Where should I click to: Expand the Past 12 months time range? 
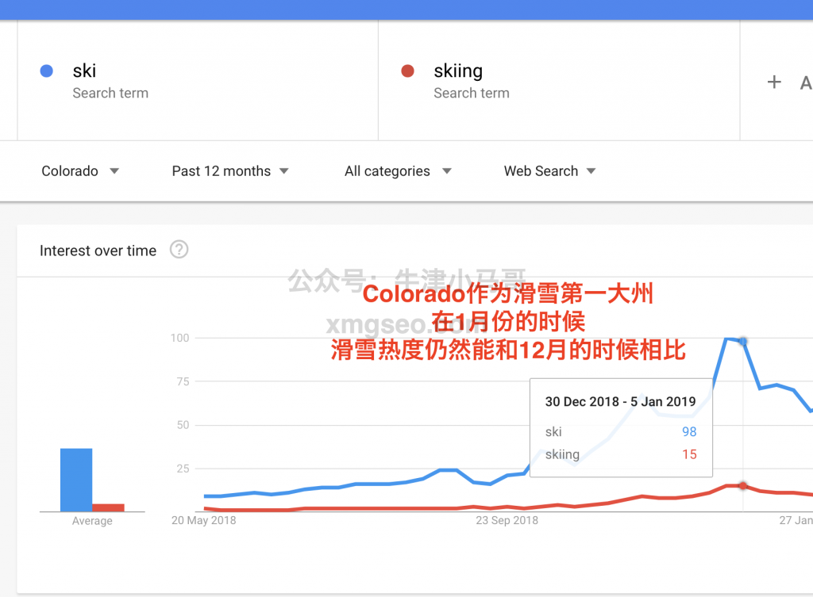click(x=230, y=171)
